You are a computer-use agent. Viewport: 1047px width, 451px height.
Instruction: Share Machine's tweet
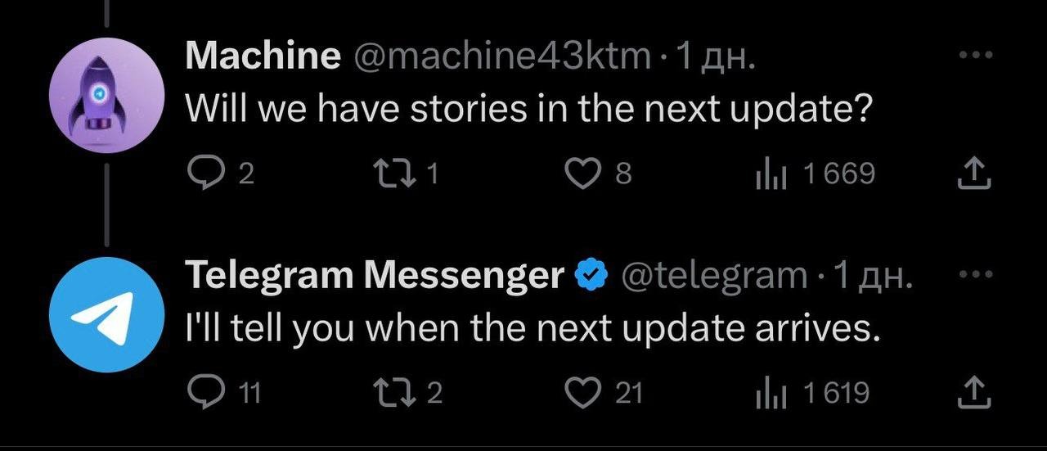coord(974,173)
